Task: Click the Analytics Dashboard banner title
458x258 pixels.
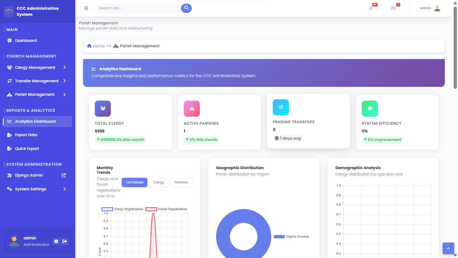Action: click(120, 69)
